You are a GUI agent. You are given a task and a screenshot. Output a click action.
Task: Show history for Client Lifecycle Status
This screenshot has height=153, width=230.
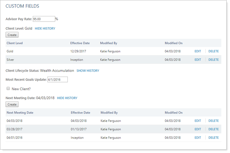[x=88, y=70]
